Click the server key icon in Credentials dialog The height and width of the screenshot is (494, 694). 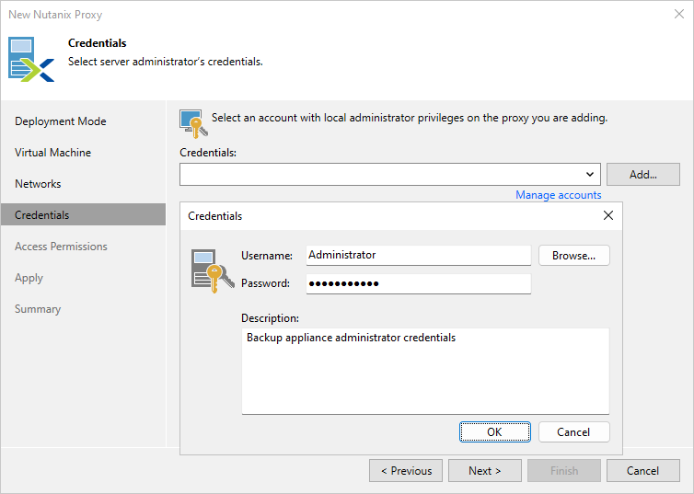pos(207,270)
